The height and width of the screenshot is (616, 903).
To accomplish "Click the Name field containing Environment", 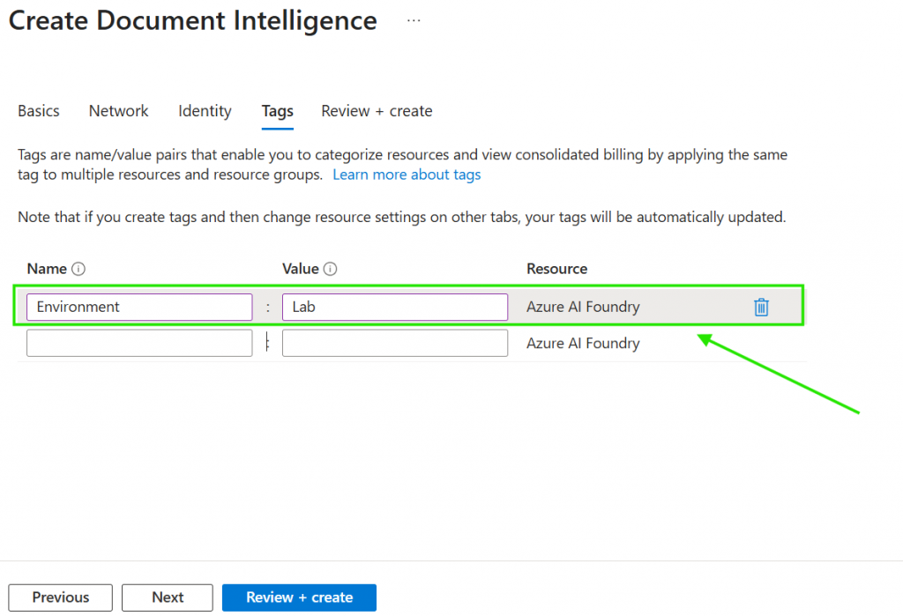I will (139, 307).
